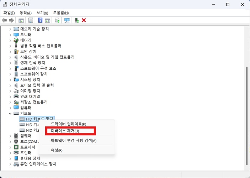The width and height of the screenshot is (250, 178).
Task: Expand the 오디오 입력 및 출력 node
Action: [10, 85]
